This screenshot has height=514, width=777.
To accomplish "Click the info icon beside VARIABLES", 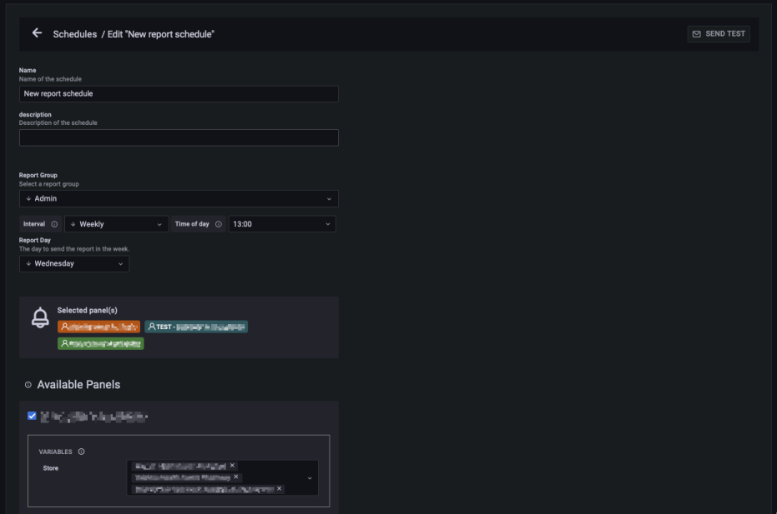I will coord(82,452).
